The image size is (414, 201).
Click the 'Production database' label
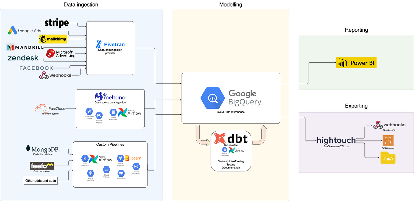[43, 154]
